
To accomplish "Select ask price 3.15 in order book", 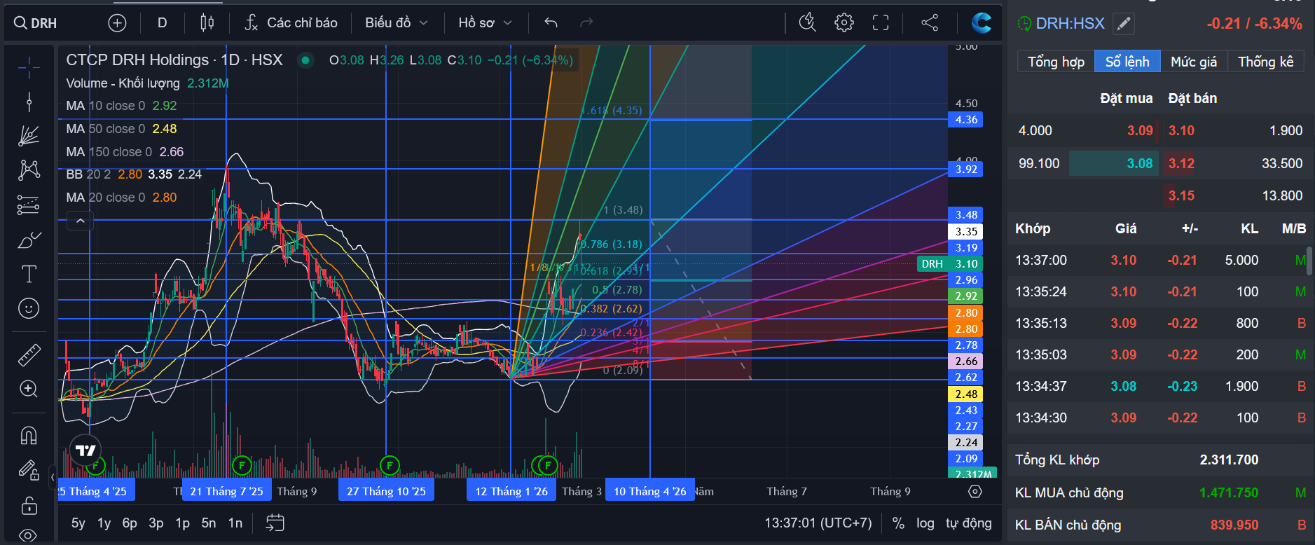I will [1181, 195].
